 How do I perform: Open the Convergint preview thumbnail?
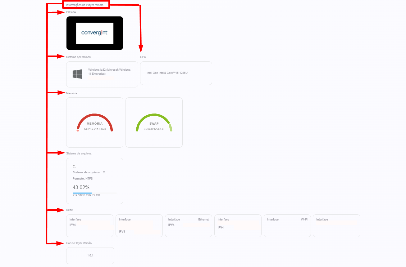pyautogui.click(x=95, y=33)
